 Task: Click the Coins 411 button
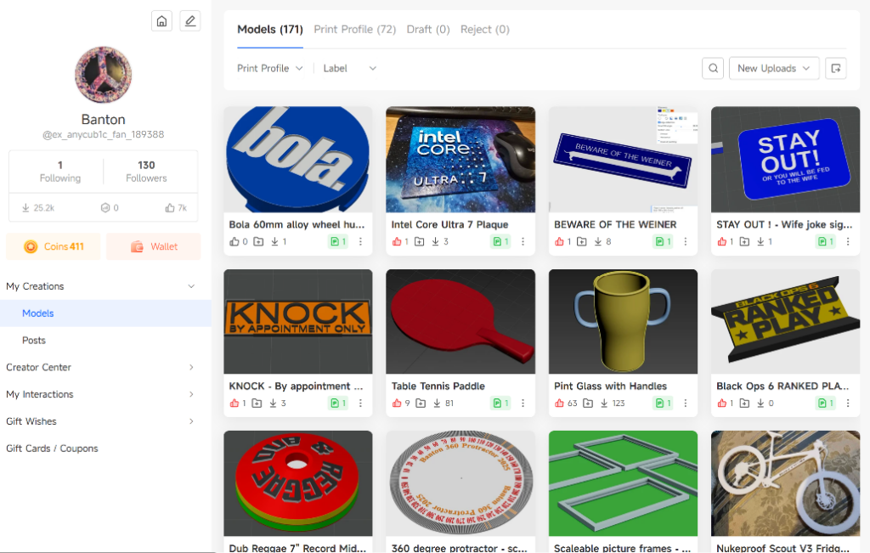[x=54, y=247]
